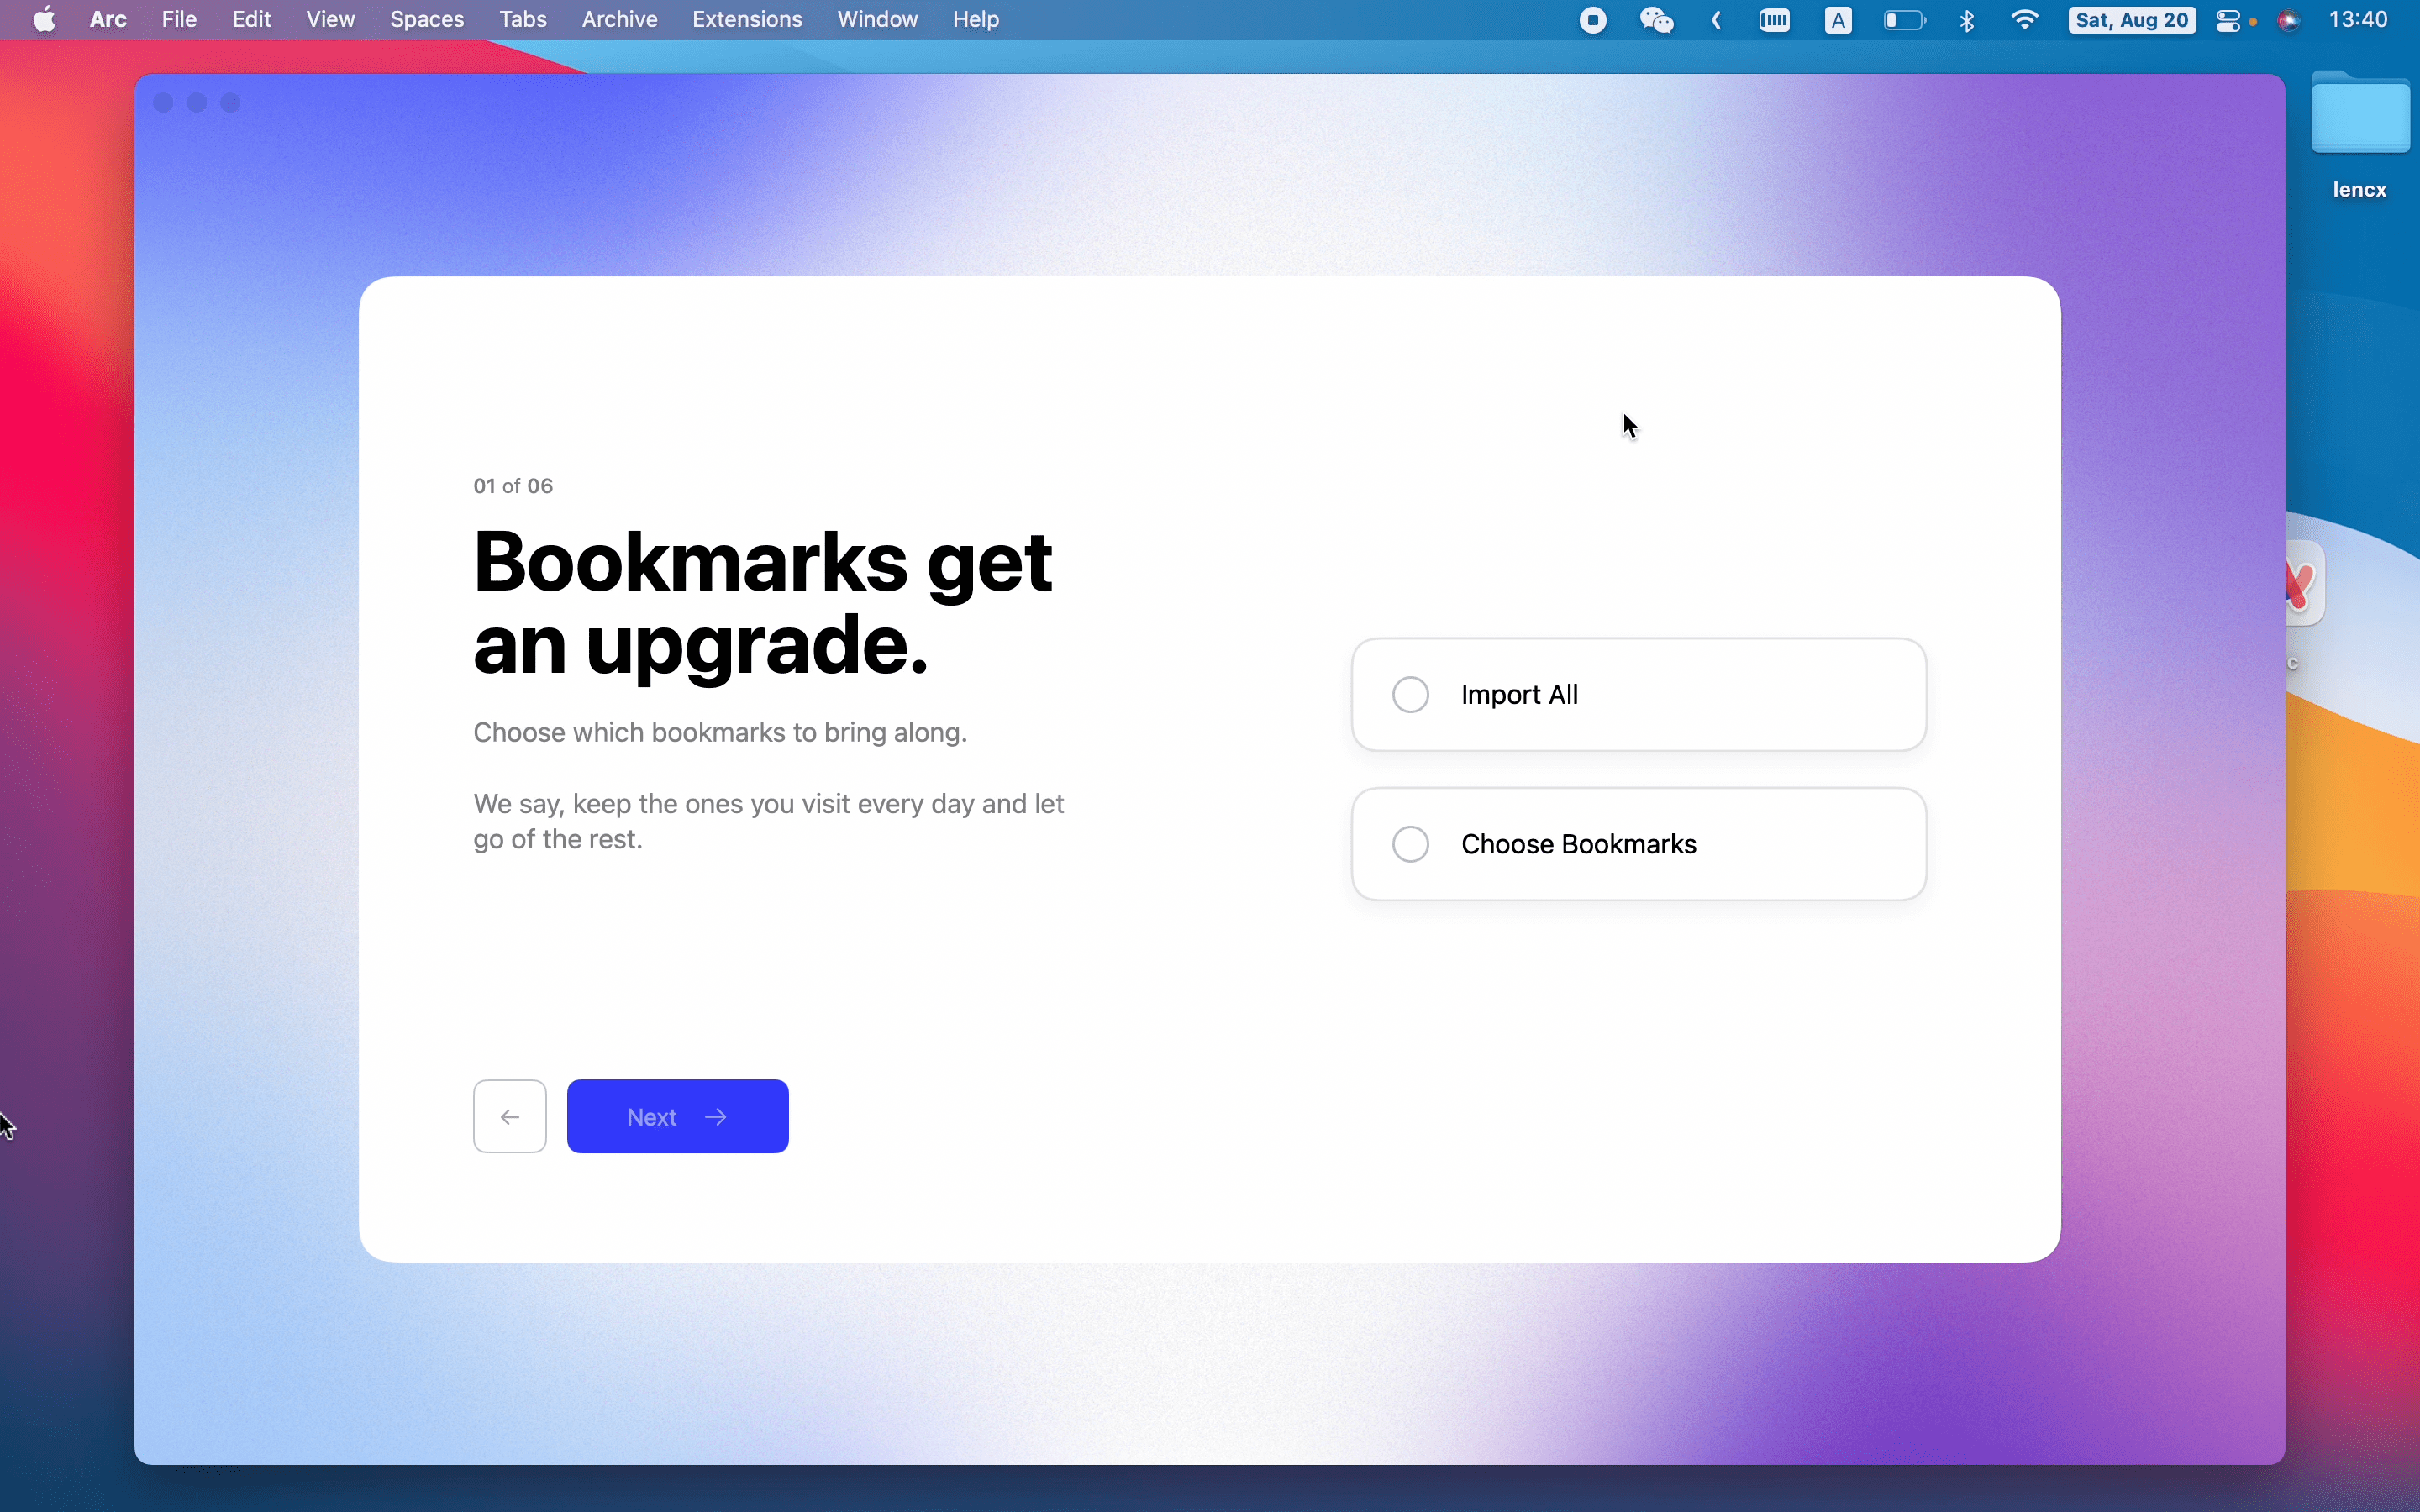Open the View menu

pos(330,20)
